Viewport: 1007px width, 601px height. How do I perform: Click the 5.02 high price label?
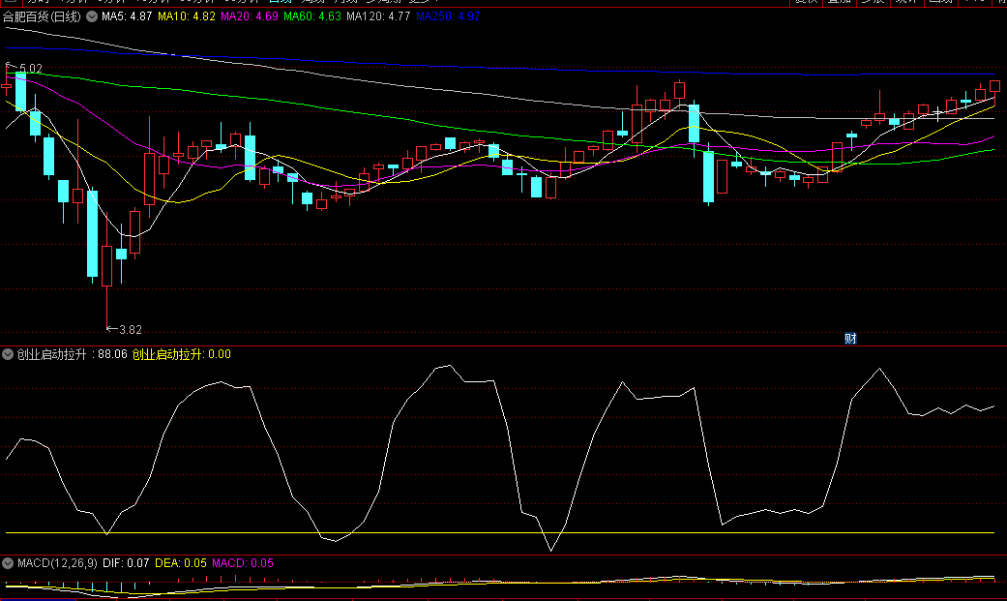pos(30,68)
